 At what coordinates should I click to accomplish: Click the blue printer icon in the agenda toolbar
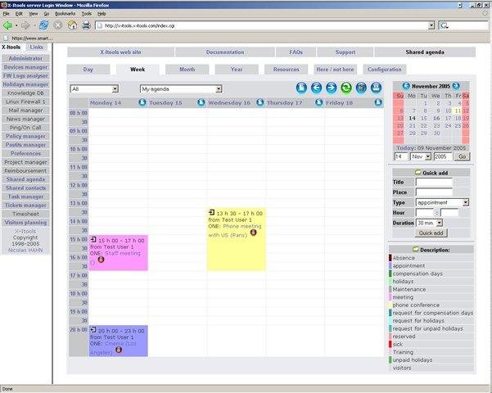376,88
